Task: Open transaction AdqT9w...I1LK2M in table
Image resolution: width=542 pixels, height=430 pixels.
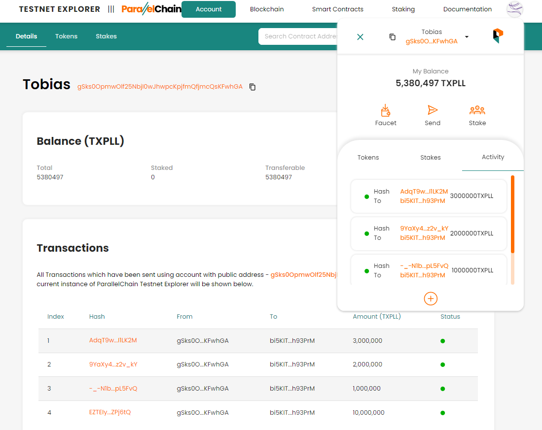Action: click(x=113, y=340)
